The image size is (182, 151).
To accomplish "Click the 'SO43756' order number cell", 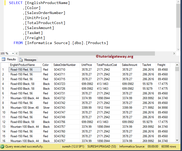I will click(x=66, y=122).
